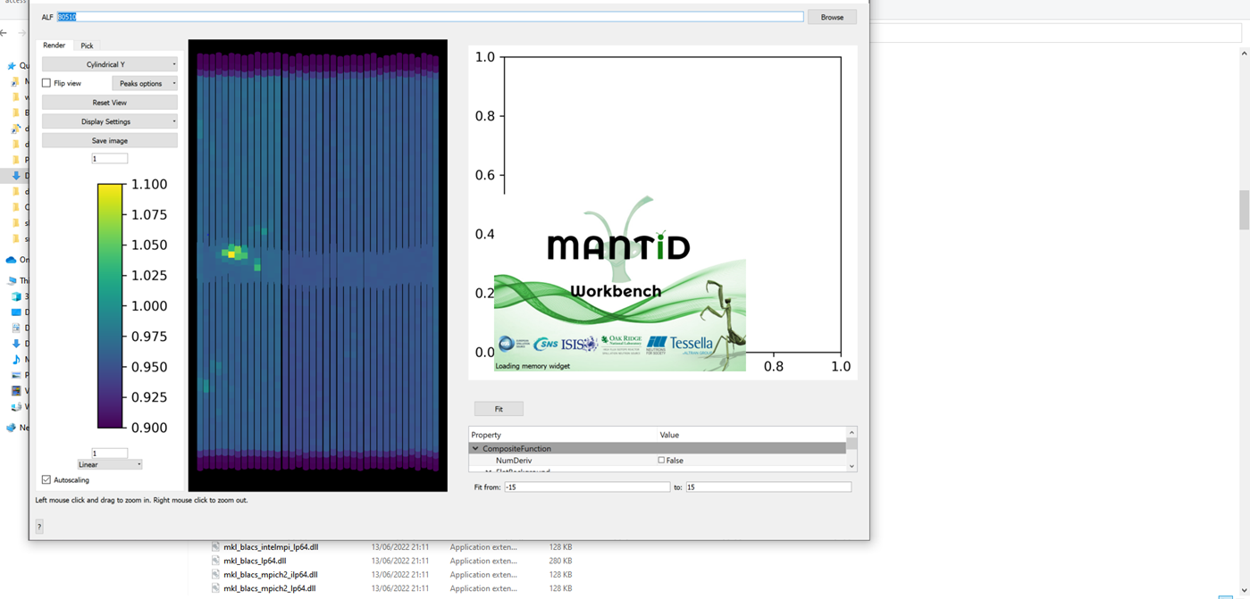Viewport: 1250px width, 599px height.
Task: Select file name mkl_blacs_mpich2_ilp64.dll
Action: click(271, 575)
